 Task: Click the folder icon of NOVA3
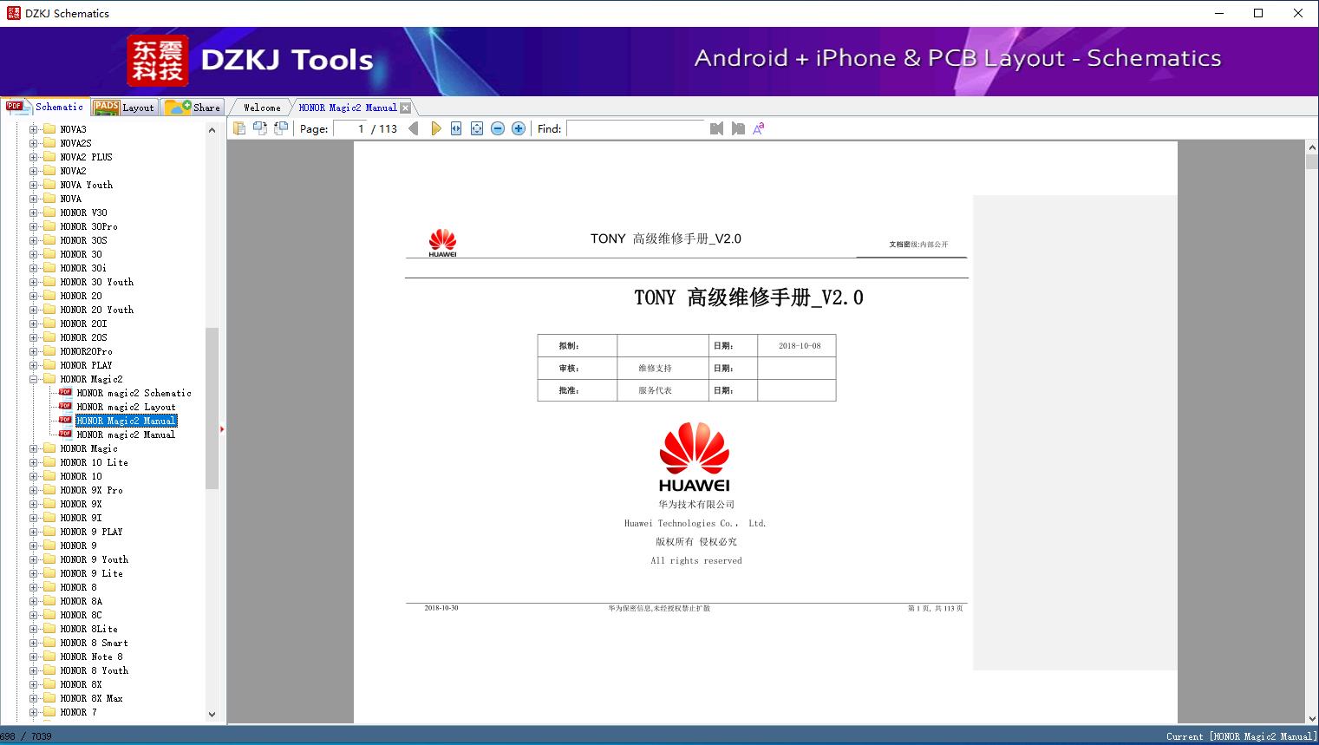[x=49, y=129]
